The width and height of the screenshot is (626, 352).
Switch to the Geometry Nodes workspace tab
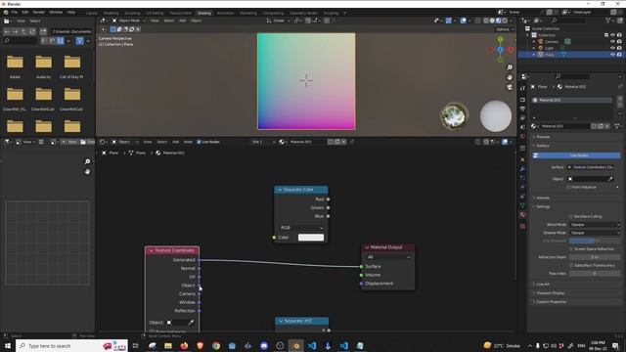[x=303, y=13]
